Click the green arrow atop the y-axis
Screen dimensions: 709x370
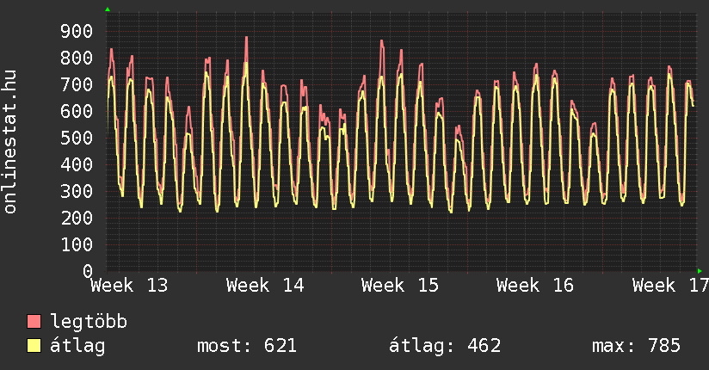pos(108,9)
